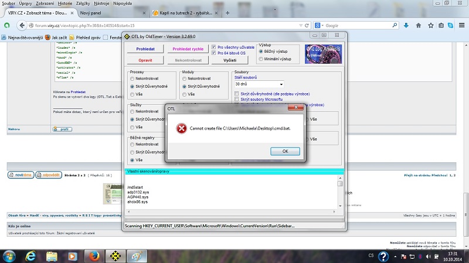Show hidden tray icons arrow
This screenshot has height=263, width=469.
(395, 257)
